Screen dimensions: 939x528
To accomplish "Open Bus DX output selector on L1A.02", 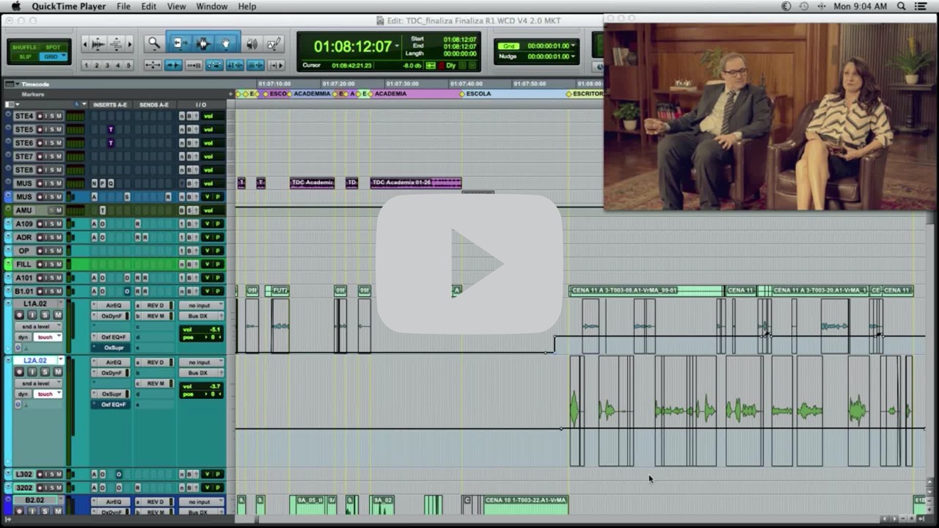I will [201, 316].
